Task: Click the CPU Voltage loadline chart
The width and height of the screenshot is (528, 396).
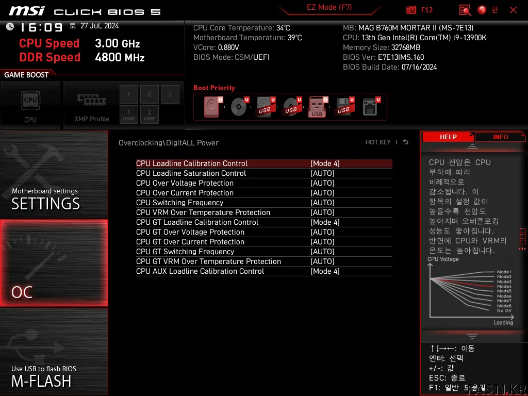Action: pyautogui.click(x=470, y=291)
